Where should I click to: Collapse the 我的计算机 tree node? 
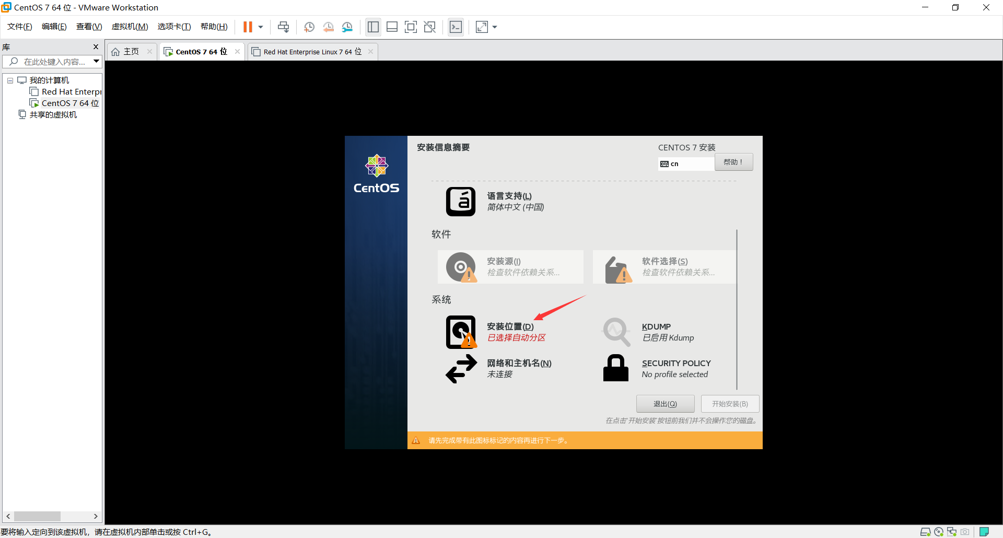click(x=9, y=80)
